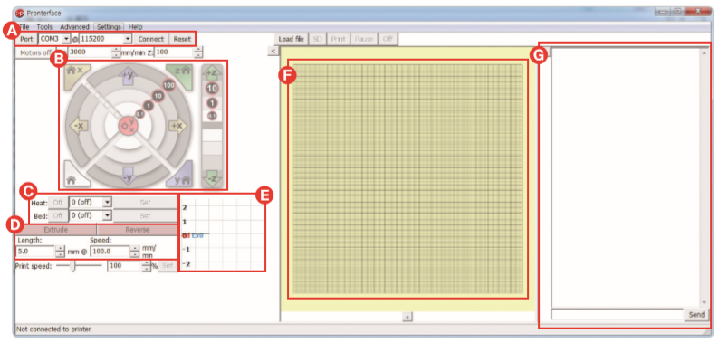Send the console command with Send
The height and width of the screenshot is (343, 719).
[x=696, y=315]
